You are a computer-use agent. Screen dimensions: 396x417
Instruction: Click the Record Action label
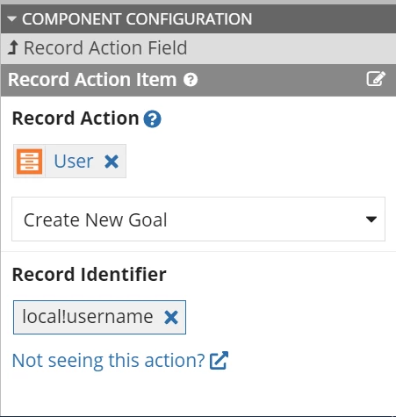pyautogui.click(x=76, y=119)
